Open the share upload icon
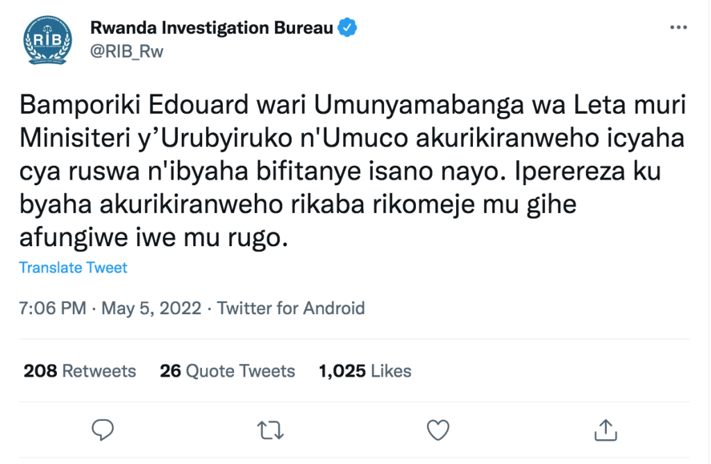This screenshot has height=464, width=711. pos(605,429)
